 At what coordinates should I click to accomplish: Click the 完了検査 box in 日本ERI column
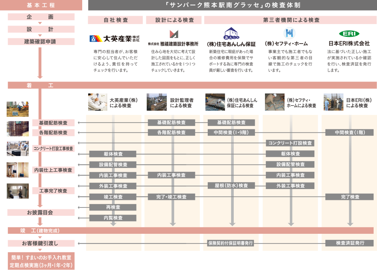(349, 197)
